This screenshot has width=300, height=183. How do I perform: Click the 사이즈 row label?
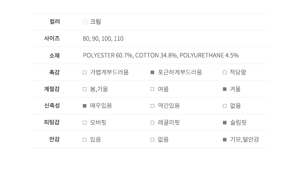pyautogui.click(x=52, y=38)
